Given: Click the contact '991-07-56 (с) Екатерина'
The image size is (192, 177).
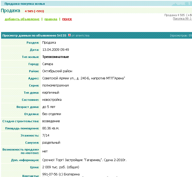Looking at the screenshot, I should [61, 174].
